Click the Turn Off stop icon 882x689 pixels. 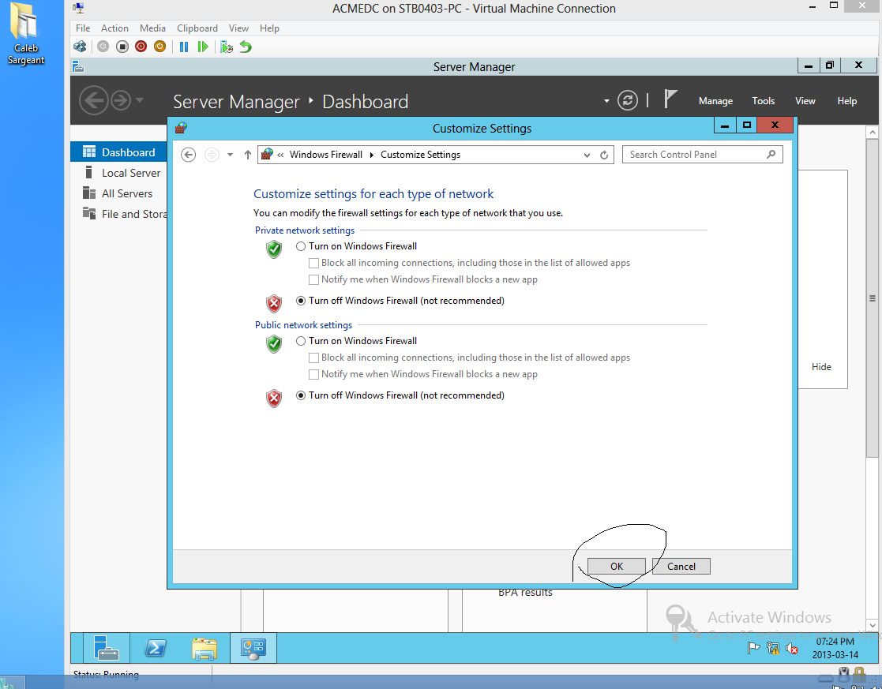pos(122,47)
